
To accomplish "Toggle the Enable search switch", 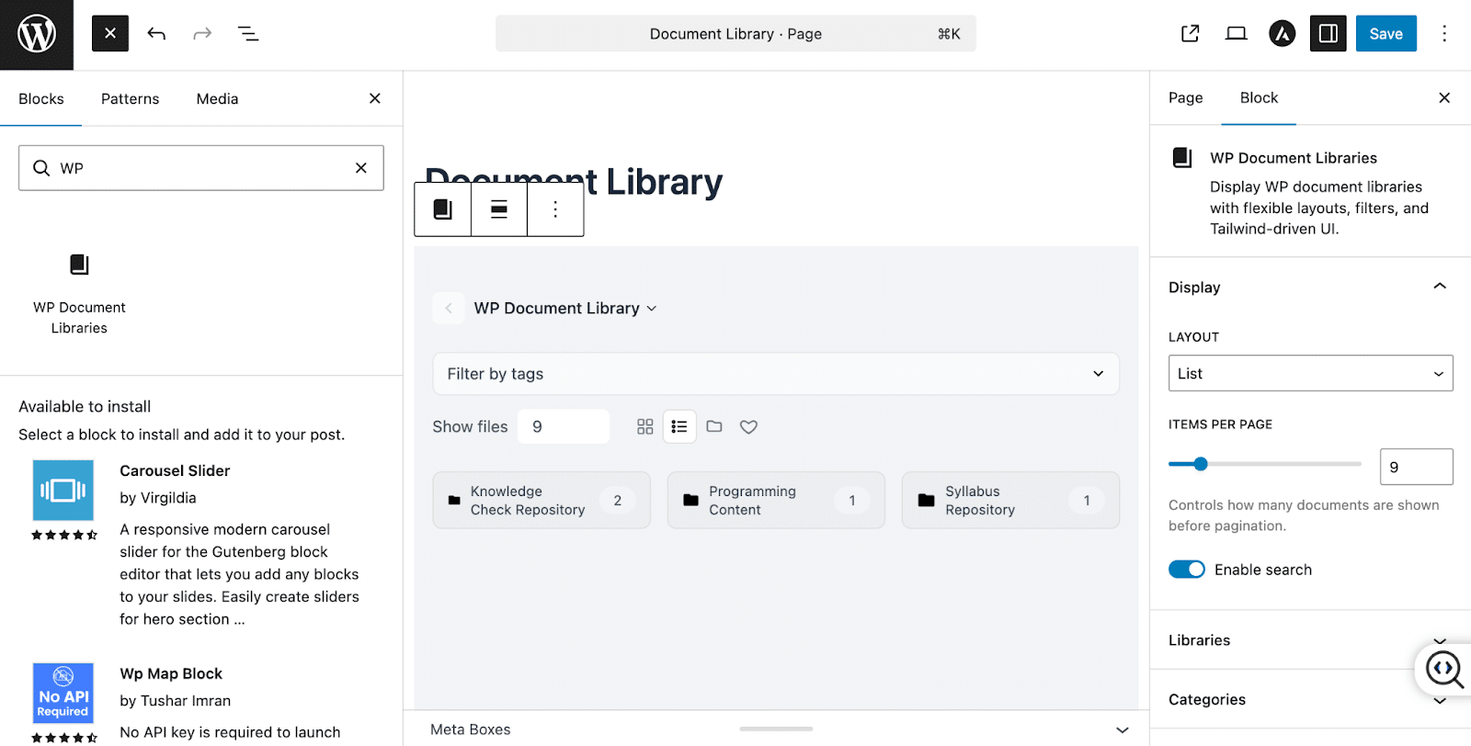I will coord(1187,570).
